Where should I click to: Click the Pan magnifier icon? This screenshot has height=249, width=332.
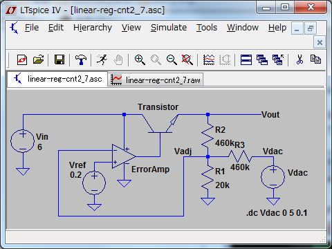[x=156, y=59]
